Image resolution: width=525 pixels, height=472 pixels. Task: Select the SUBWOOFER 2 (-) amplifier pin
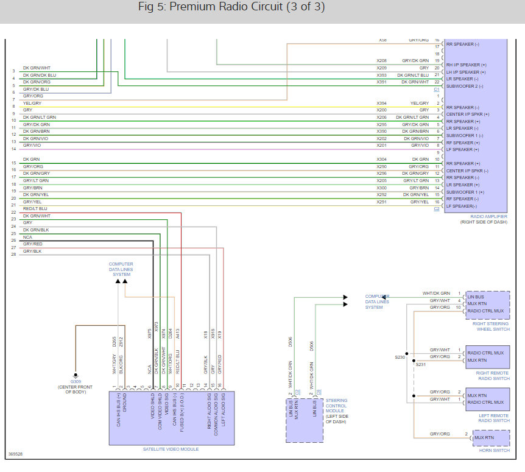[464, 86]
